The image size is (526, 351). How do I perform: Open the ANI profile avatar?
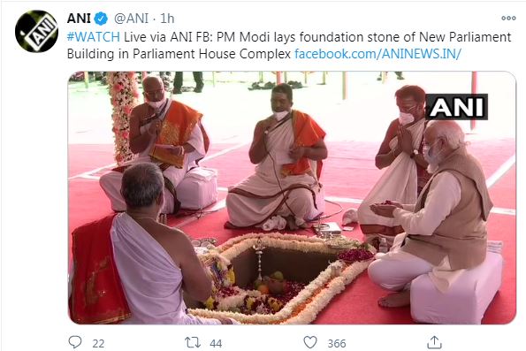(x=36, y=31)
